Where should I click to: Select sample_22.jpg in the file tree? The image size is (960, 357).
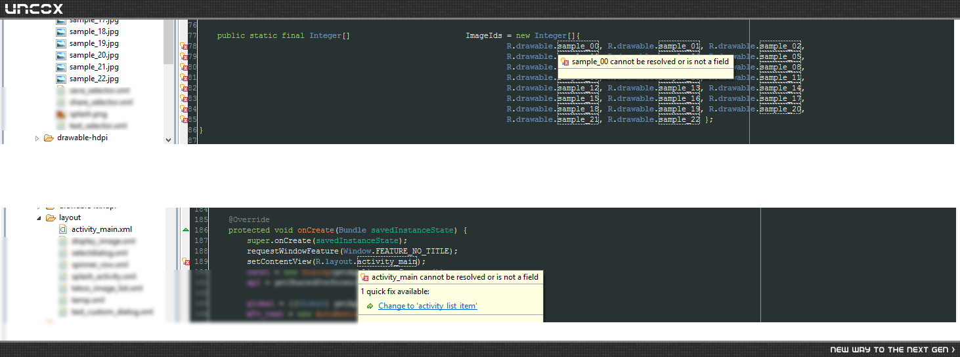(94, 79)
